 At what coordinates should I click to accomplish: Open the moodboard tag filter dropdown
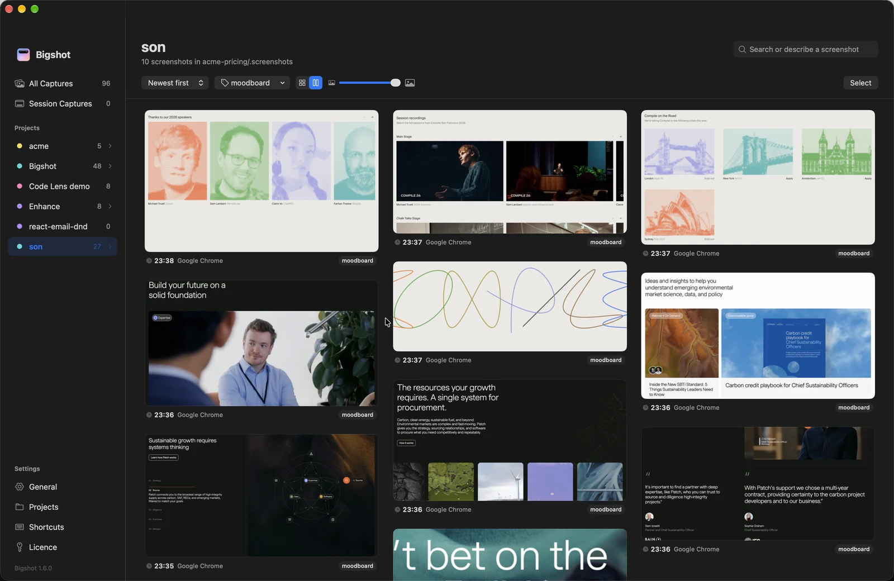click(252, 83)
